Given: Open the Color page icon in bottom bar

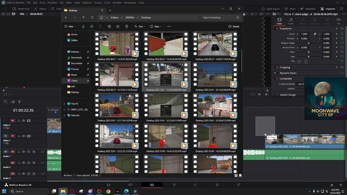Looking at the screenshot, I should click(x=195, y=185).
